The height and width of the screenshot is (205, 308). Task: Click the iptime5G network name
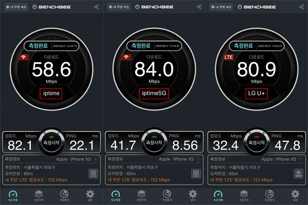coord(154,93)
